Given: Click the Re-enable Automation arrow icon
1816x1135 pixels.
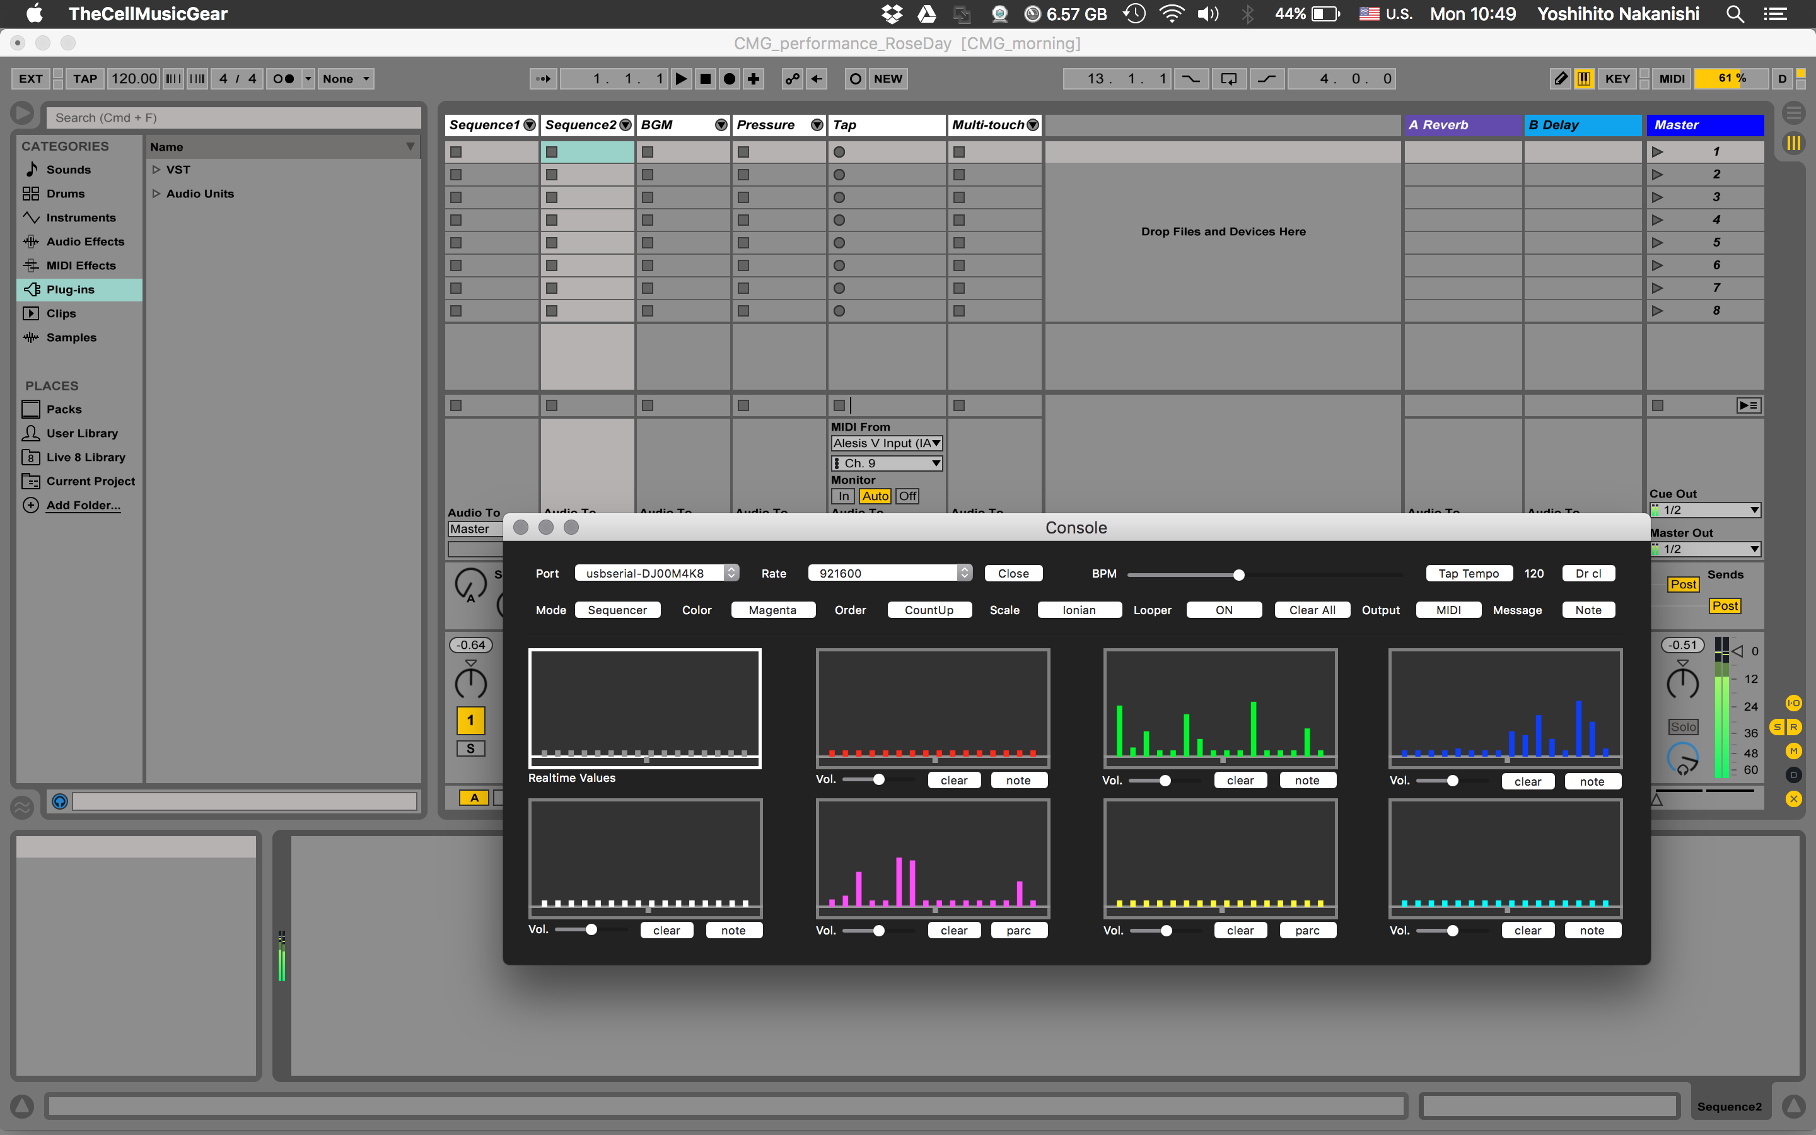Looking at the screenshot, I should [817, 79].
